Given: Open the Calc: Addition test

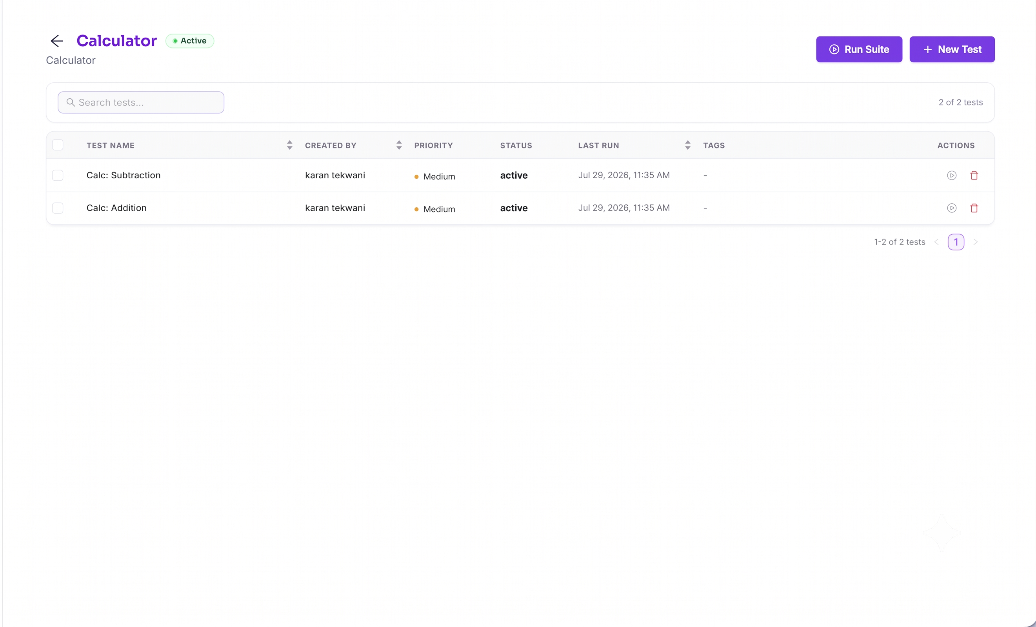Looking at the screenshot, I should 116,208.
